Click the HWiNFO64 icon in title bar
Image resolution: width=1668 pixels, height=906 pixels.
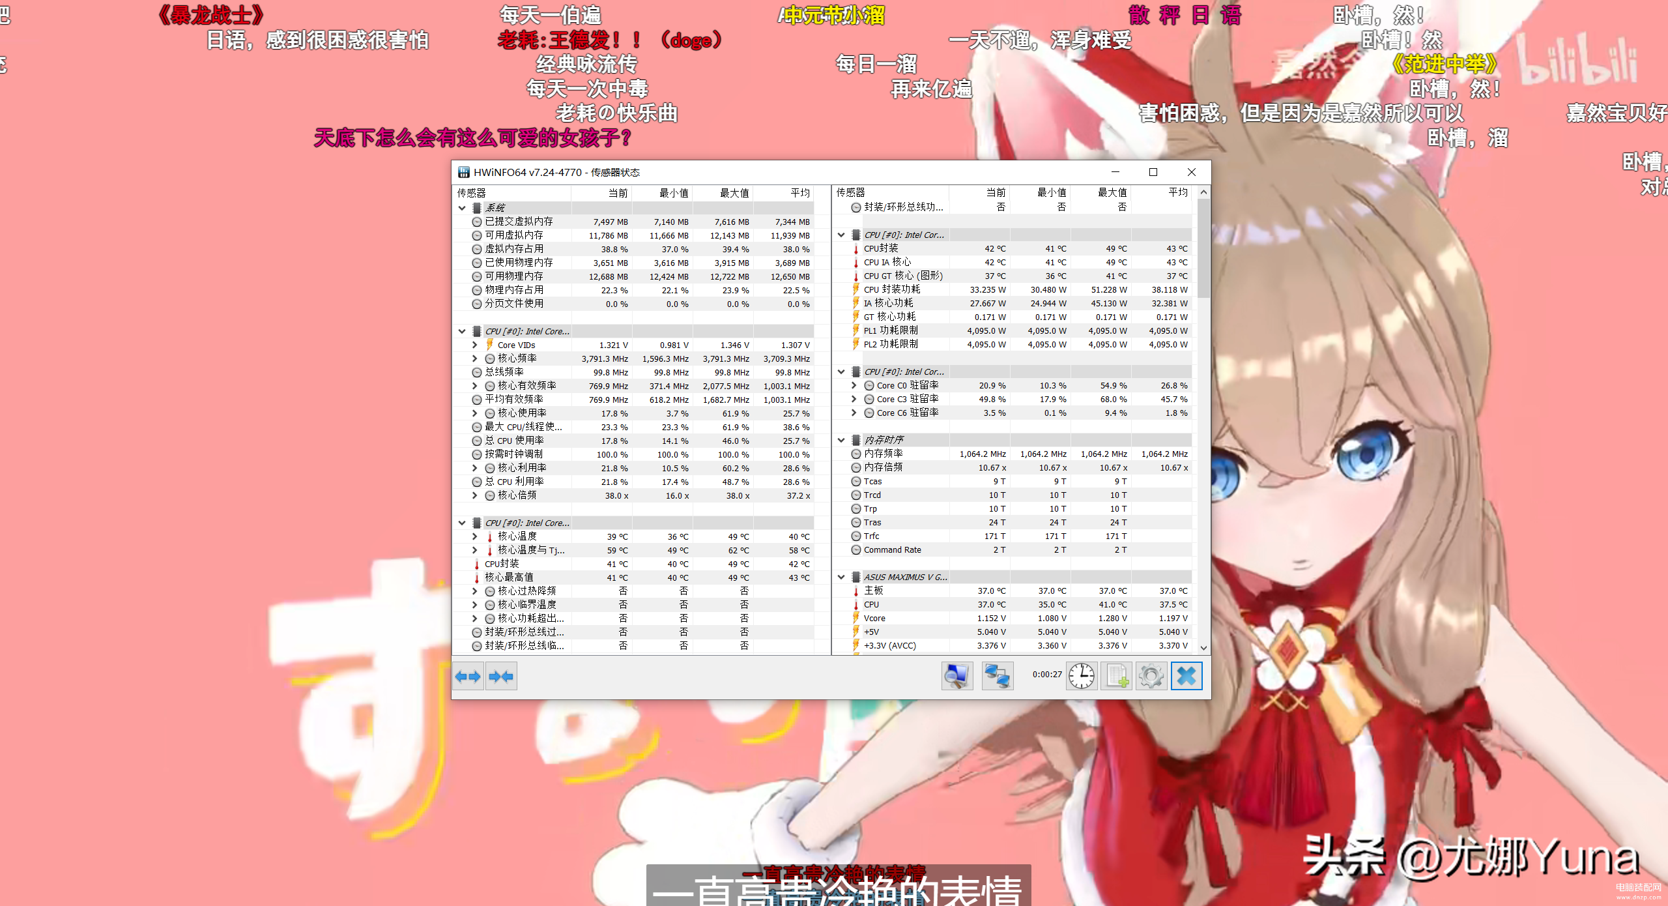click(x=464, y=172)
